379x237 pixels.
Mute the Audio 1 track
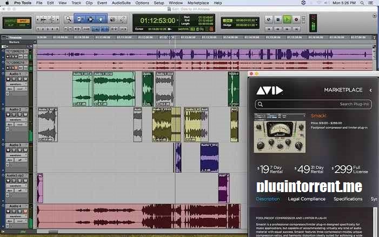tap(25, 79)
